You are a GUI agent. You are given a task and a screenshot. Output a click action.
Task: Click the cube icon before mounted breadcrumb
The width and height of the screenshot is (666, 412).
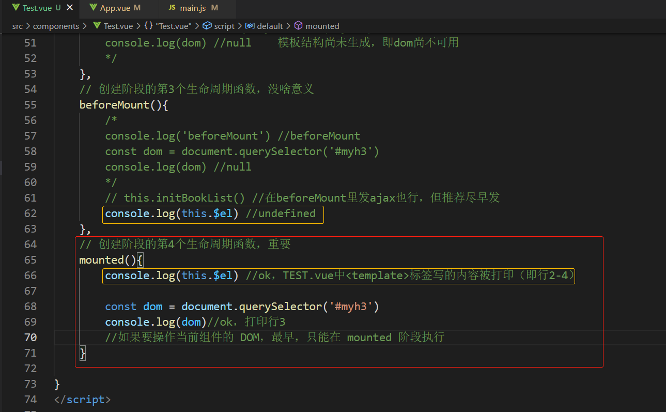(x=299, y=26)
